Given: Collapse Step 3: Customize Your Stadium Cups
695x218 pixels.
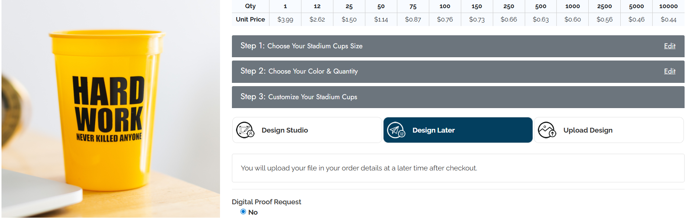Looking at the screenshot, I should coord(409,97).
